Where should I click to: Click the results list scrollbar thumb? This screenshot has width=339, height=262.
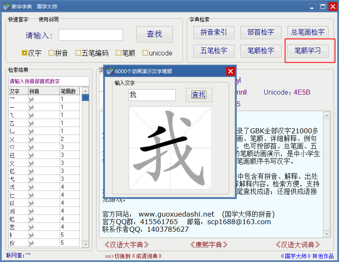pos(86,98)
